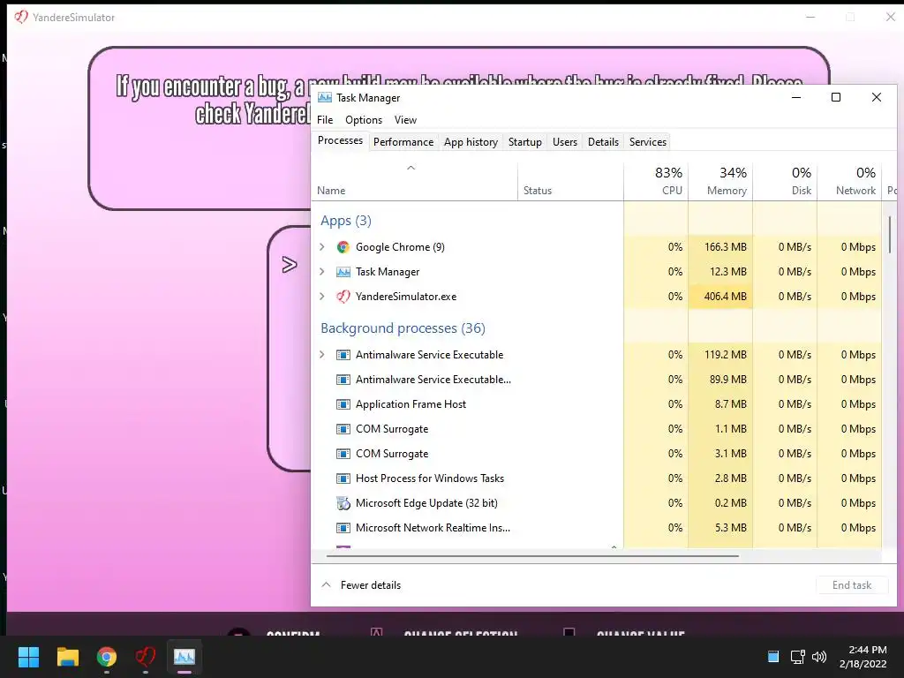The width and height of the screenshot is (904, 678).
Task: Select the Processes tab
Action: 340,140
